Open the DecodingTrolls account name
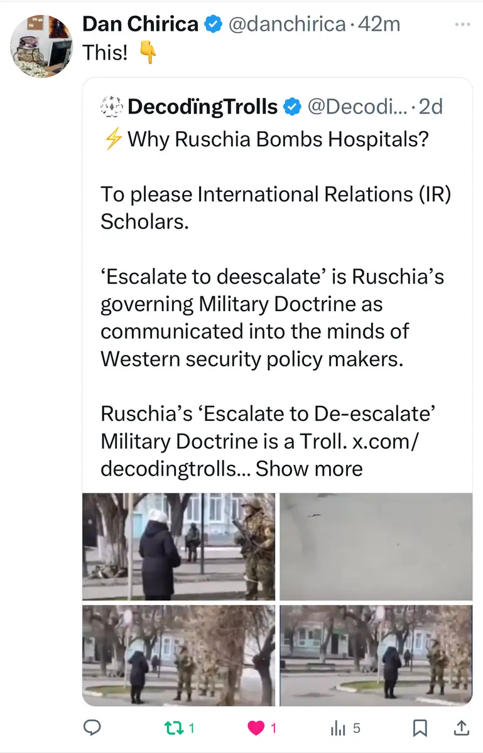The image size is (483, 753). (202, 107)
